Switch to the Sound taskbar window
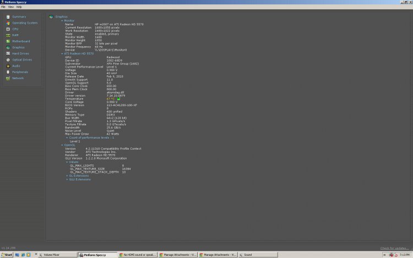Screen dimensions: 413x258 coord(258,255)
